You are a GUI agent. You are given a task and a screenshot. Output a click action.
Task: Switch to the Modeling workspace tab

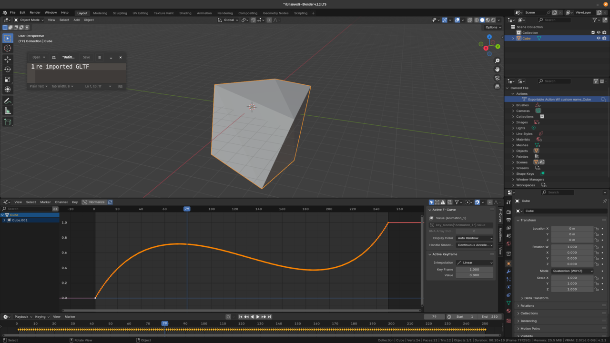[100, 13]
